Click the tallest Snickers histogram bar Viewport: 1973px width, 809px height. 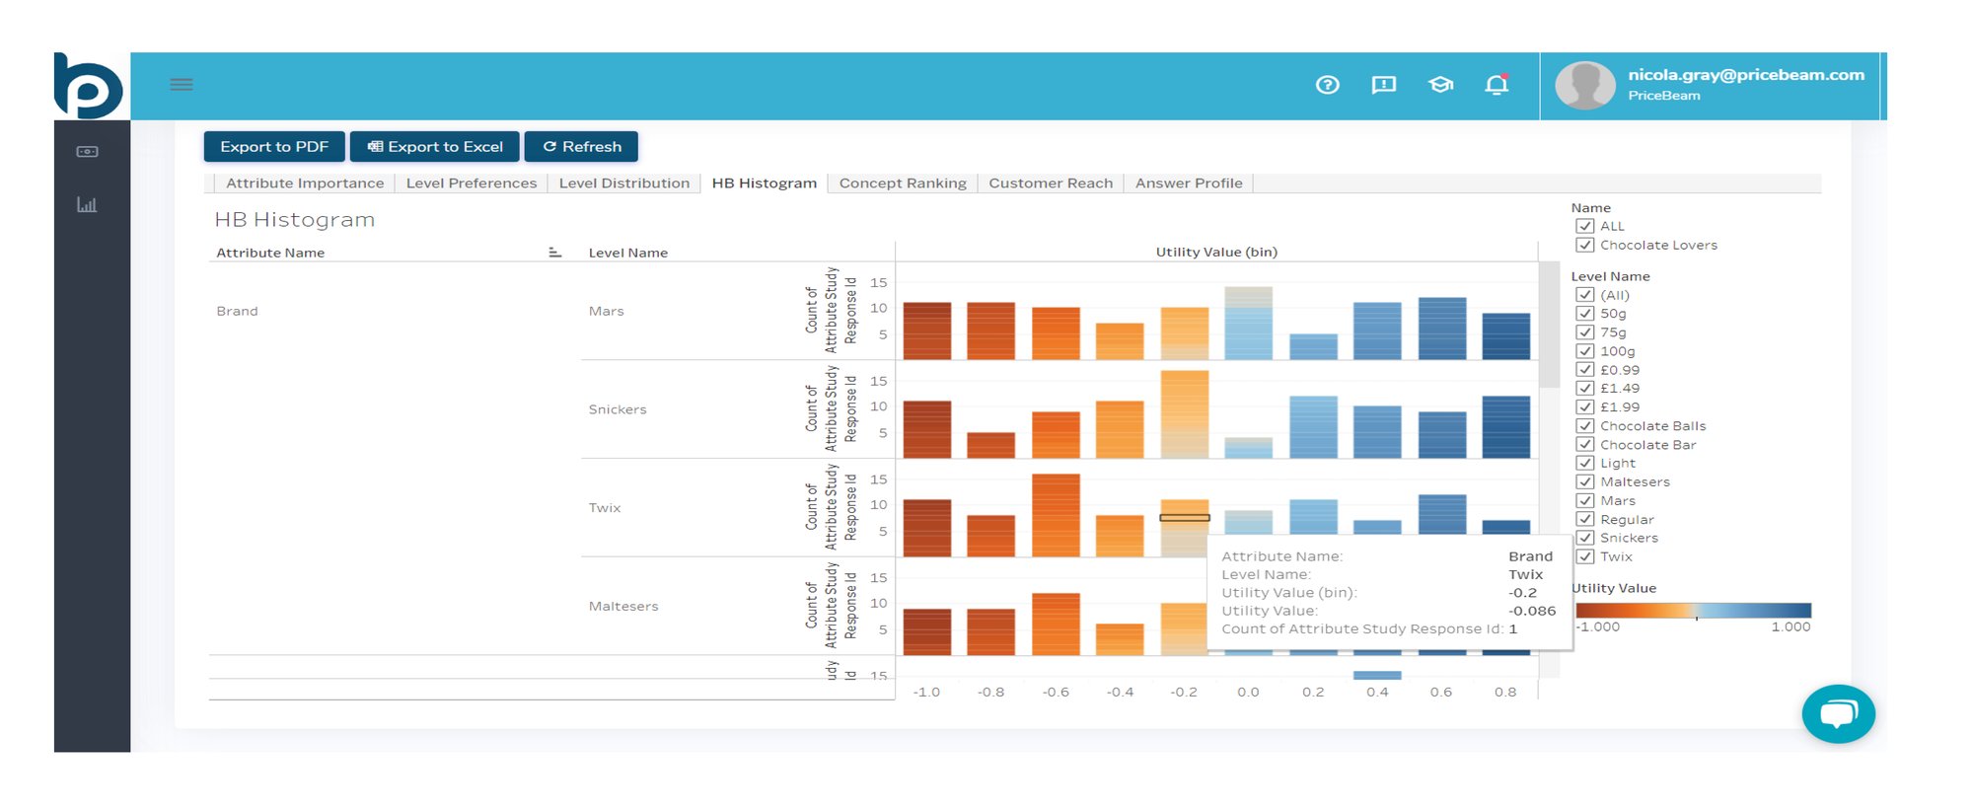click(1184, 414)
